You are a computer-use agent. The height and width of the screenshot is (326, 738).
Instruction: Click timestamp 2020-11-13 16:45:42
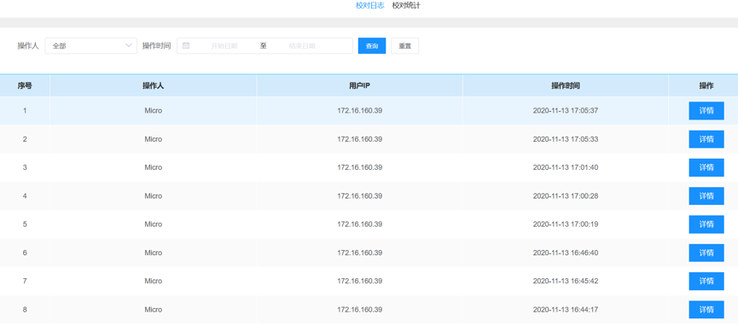coord(566,282)
